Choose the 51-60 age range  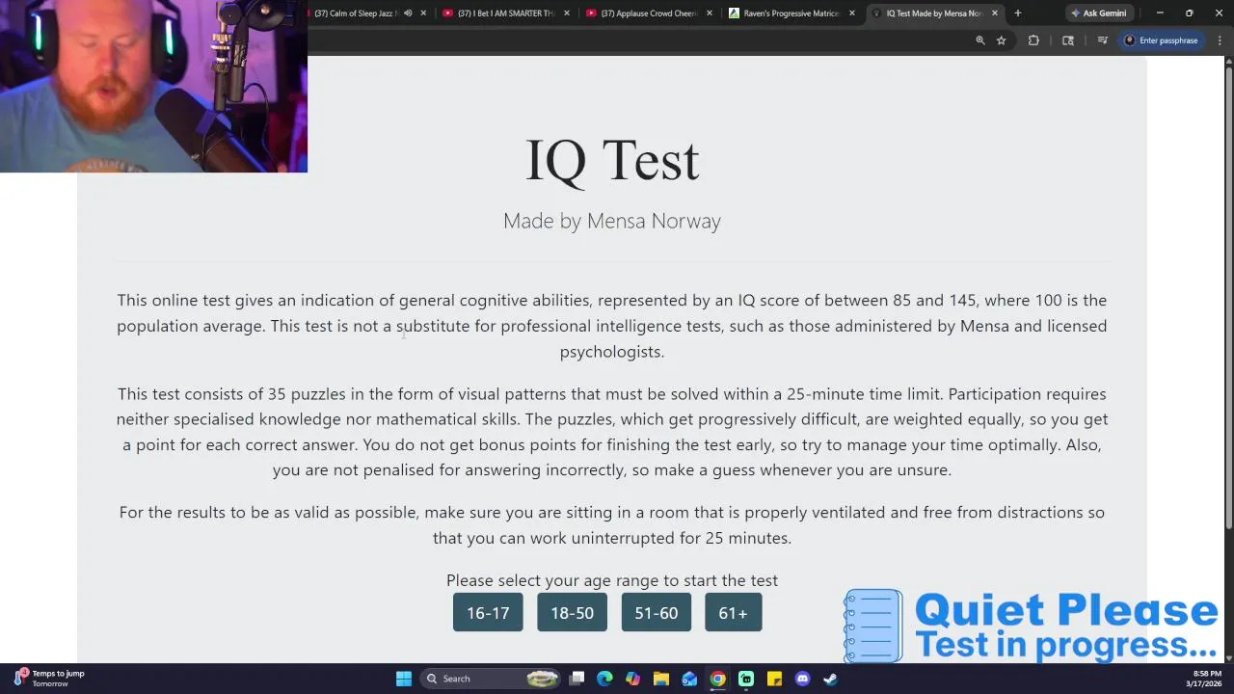tap(656, 613)
